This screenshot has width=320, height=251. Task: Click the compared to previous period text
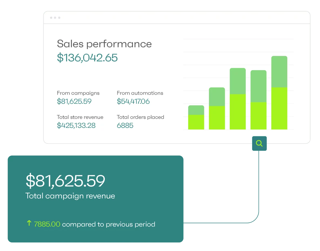[109, 224]
